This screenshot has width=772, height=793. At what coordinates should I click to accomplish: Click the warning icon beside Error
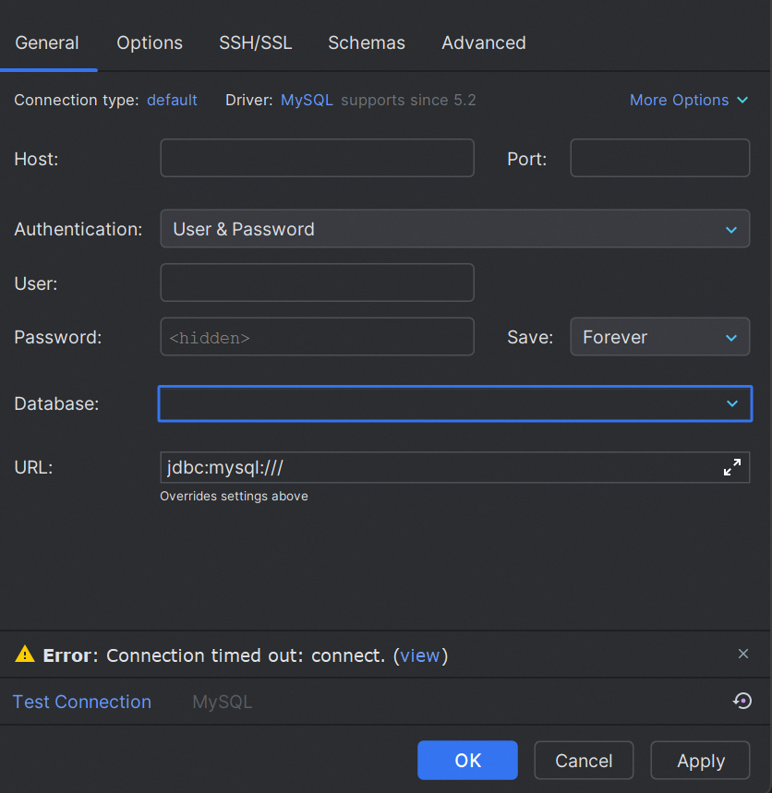pyautogui.click(x=25, y=655)
